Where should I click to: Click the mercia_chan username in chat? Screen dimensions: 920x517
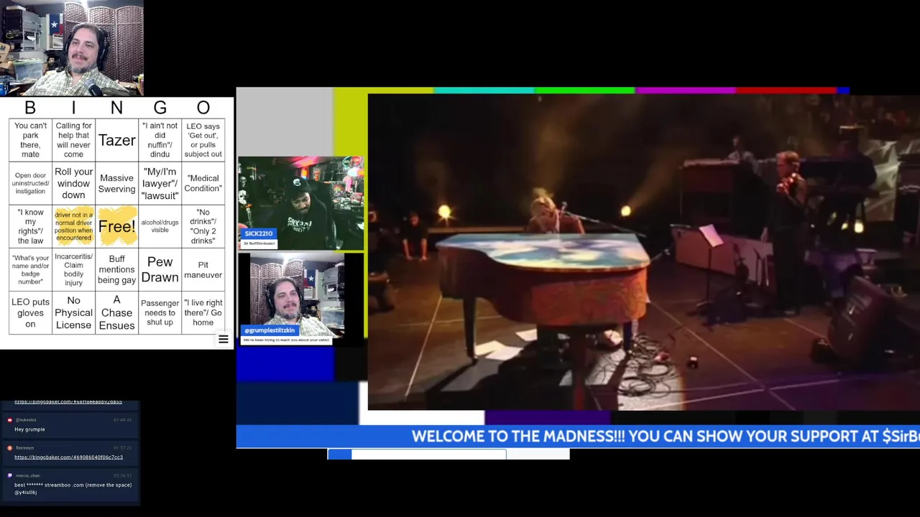pyautogui.click(x=27, y=475)
